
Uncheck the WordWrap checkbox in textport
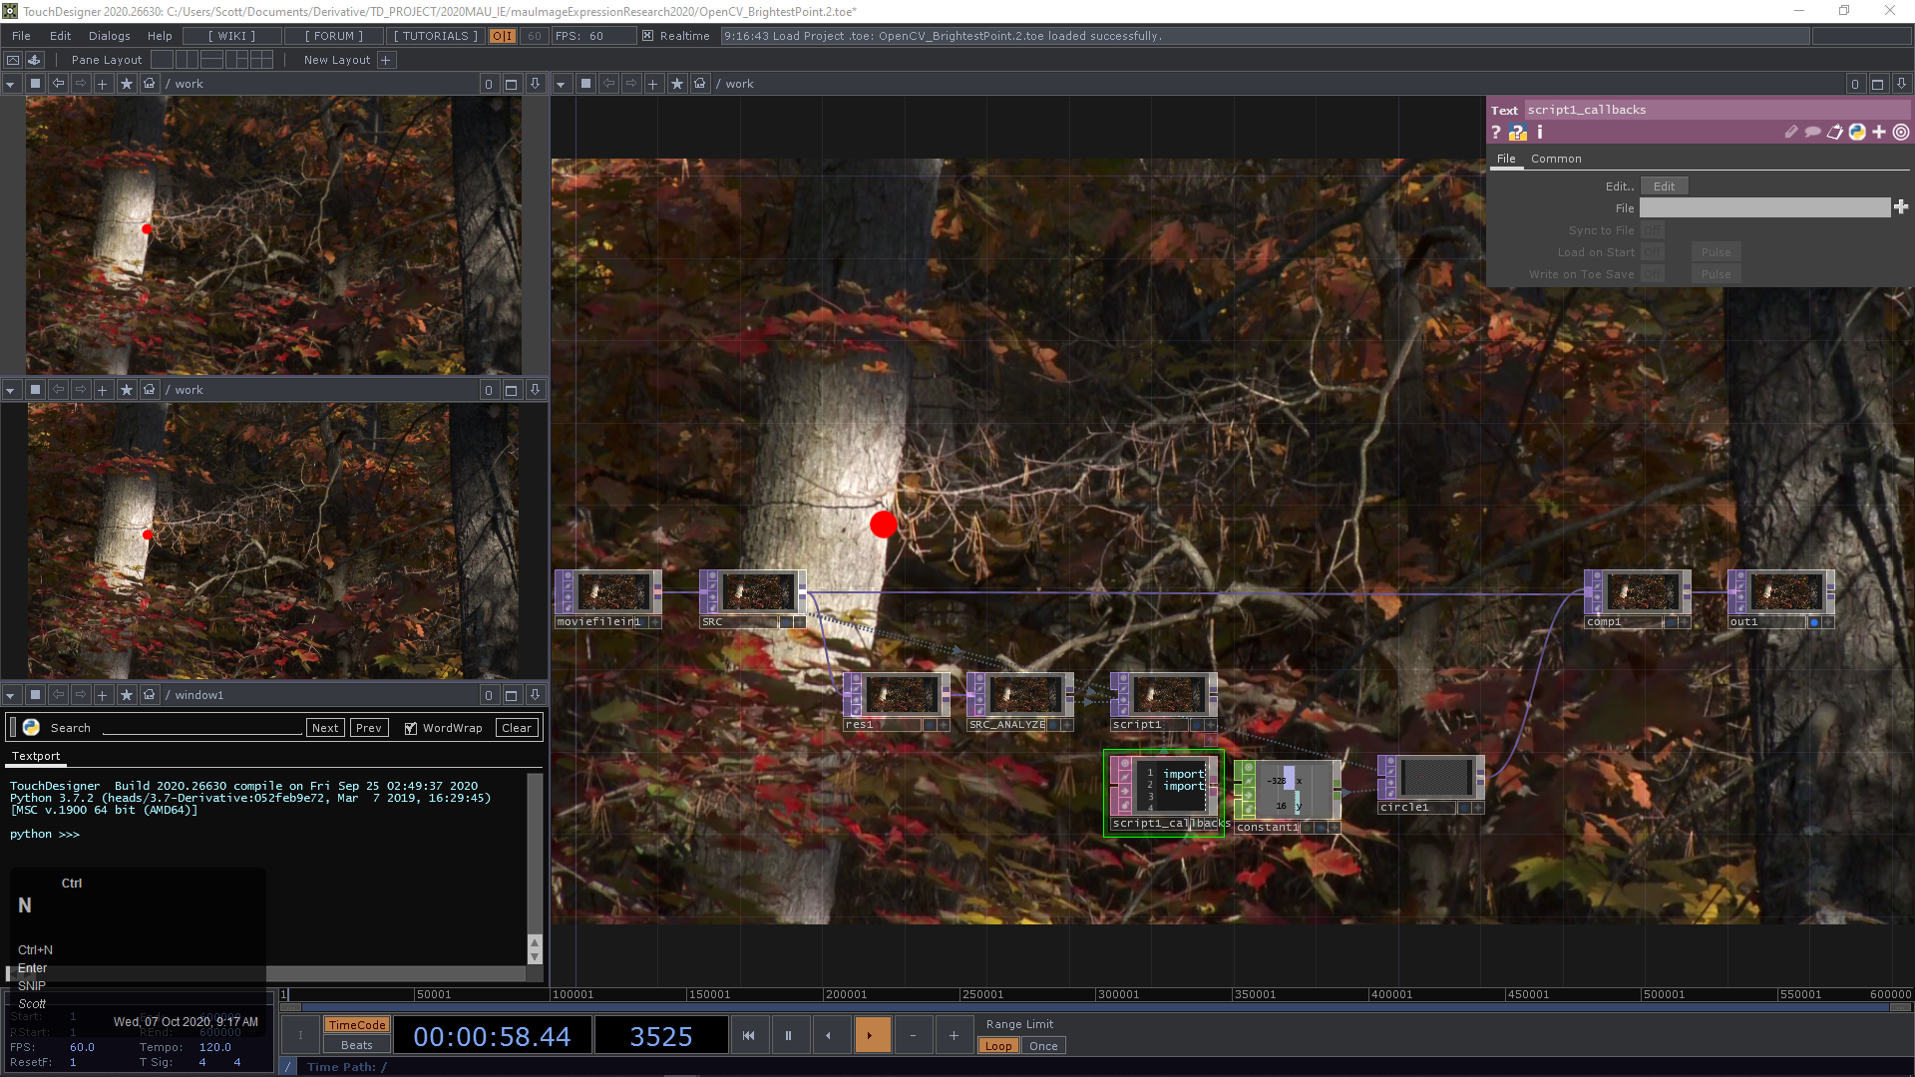pos(411,728)
